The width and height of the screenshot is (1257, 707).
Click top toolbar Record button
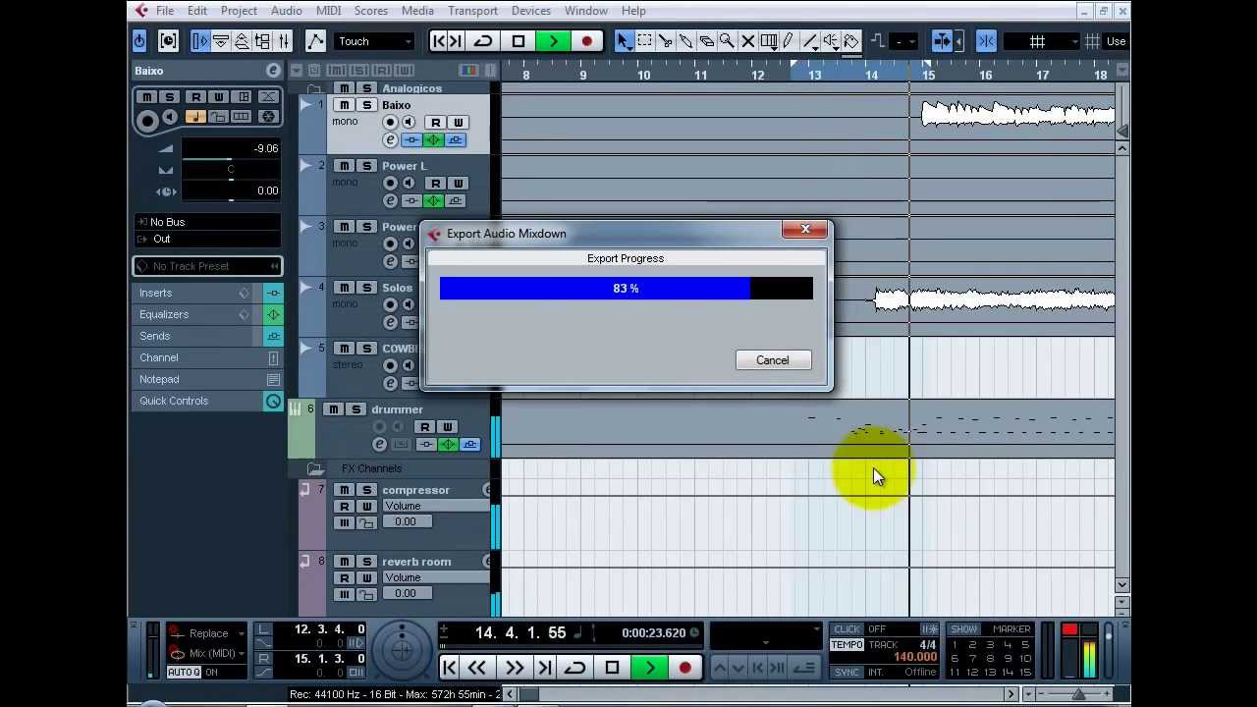coord(587,41)
